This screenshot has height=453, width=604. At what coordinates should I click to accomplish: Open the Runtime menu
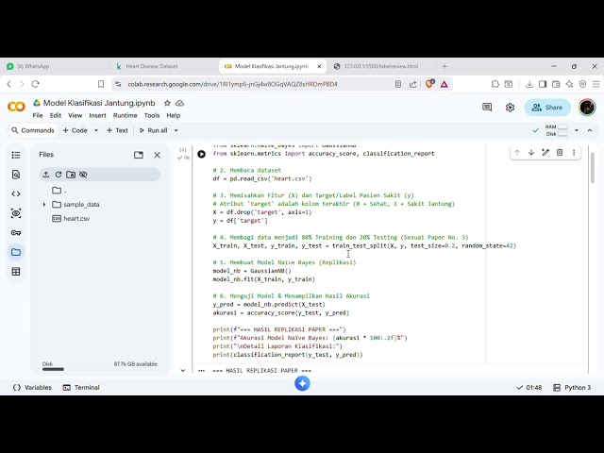click(x=125, y=115)
